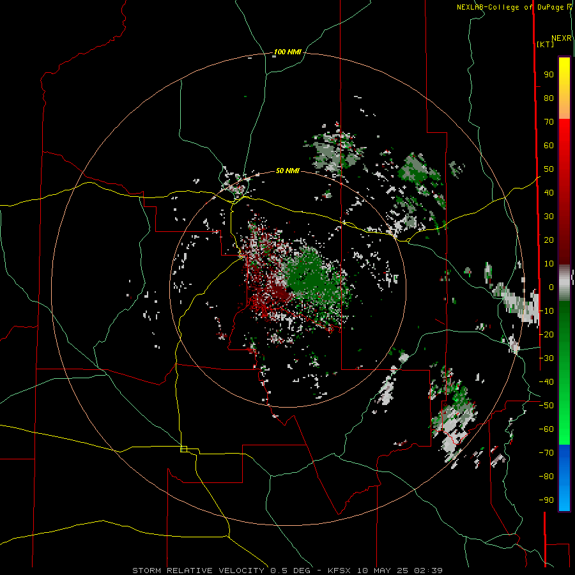Click the 80 value on the velocity scale
575x575 pixels.
549,98
